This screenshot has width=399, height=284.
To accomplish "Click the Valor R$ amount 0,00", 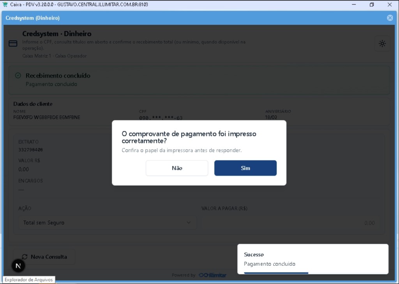I will tap(23, 169).
